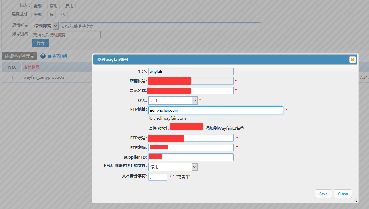Open the 模糊搜索 search mode dropdown
The height and width of the screenshot is (209, 369).
click(46, 26)
